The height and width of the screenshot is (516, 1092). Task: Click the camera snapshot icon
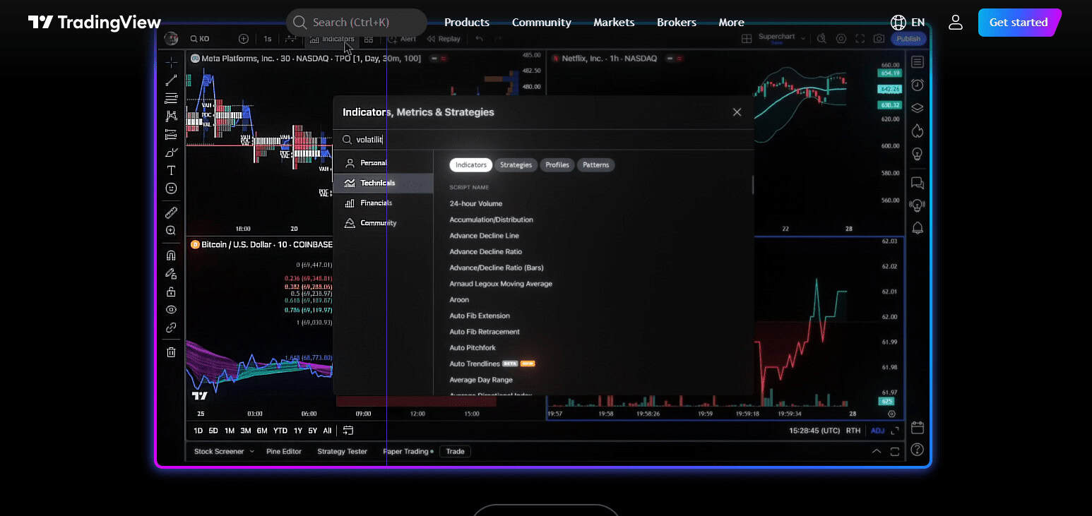pyautogui.click(x=879, y=39)
